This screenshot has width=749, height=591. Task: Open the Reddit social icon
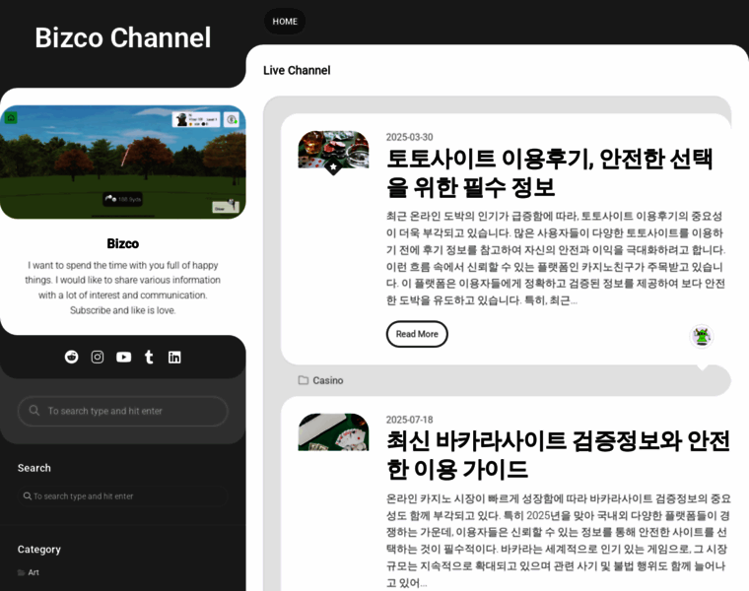point(72,357)
